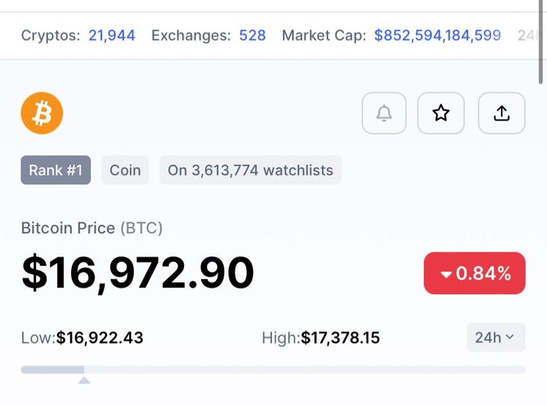Click the Low $16,922.43 value
547x406 pixels.
(x=100, y=338)
